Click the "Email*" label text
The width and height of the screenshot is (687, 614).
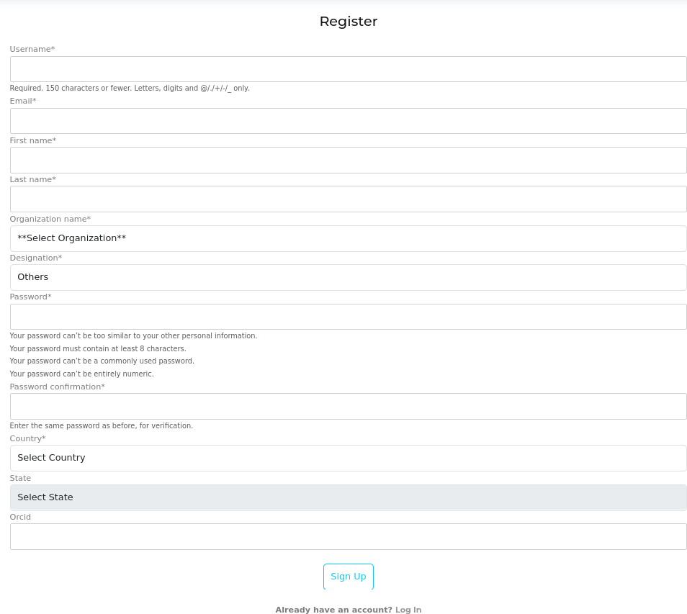click(23, 101)
